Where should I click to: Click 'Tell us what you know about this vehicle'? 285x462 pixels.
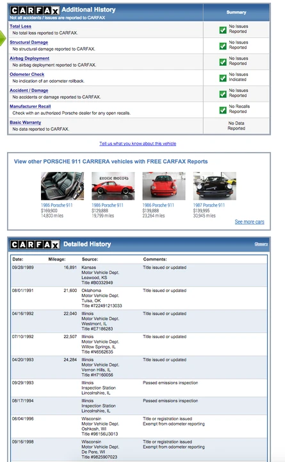click(x=138, y=144)
